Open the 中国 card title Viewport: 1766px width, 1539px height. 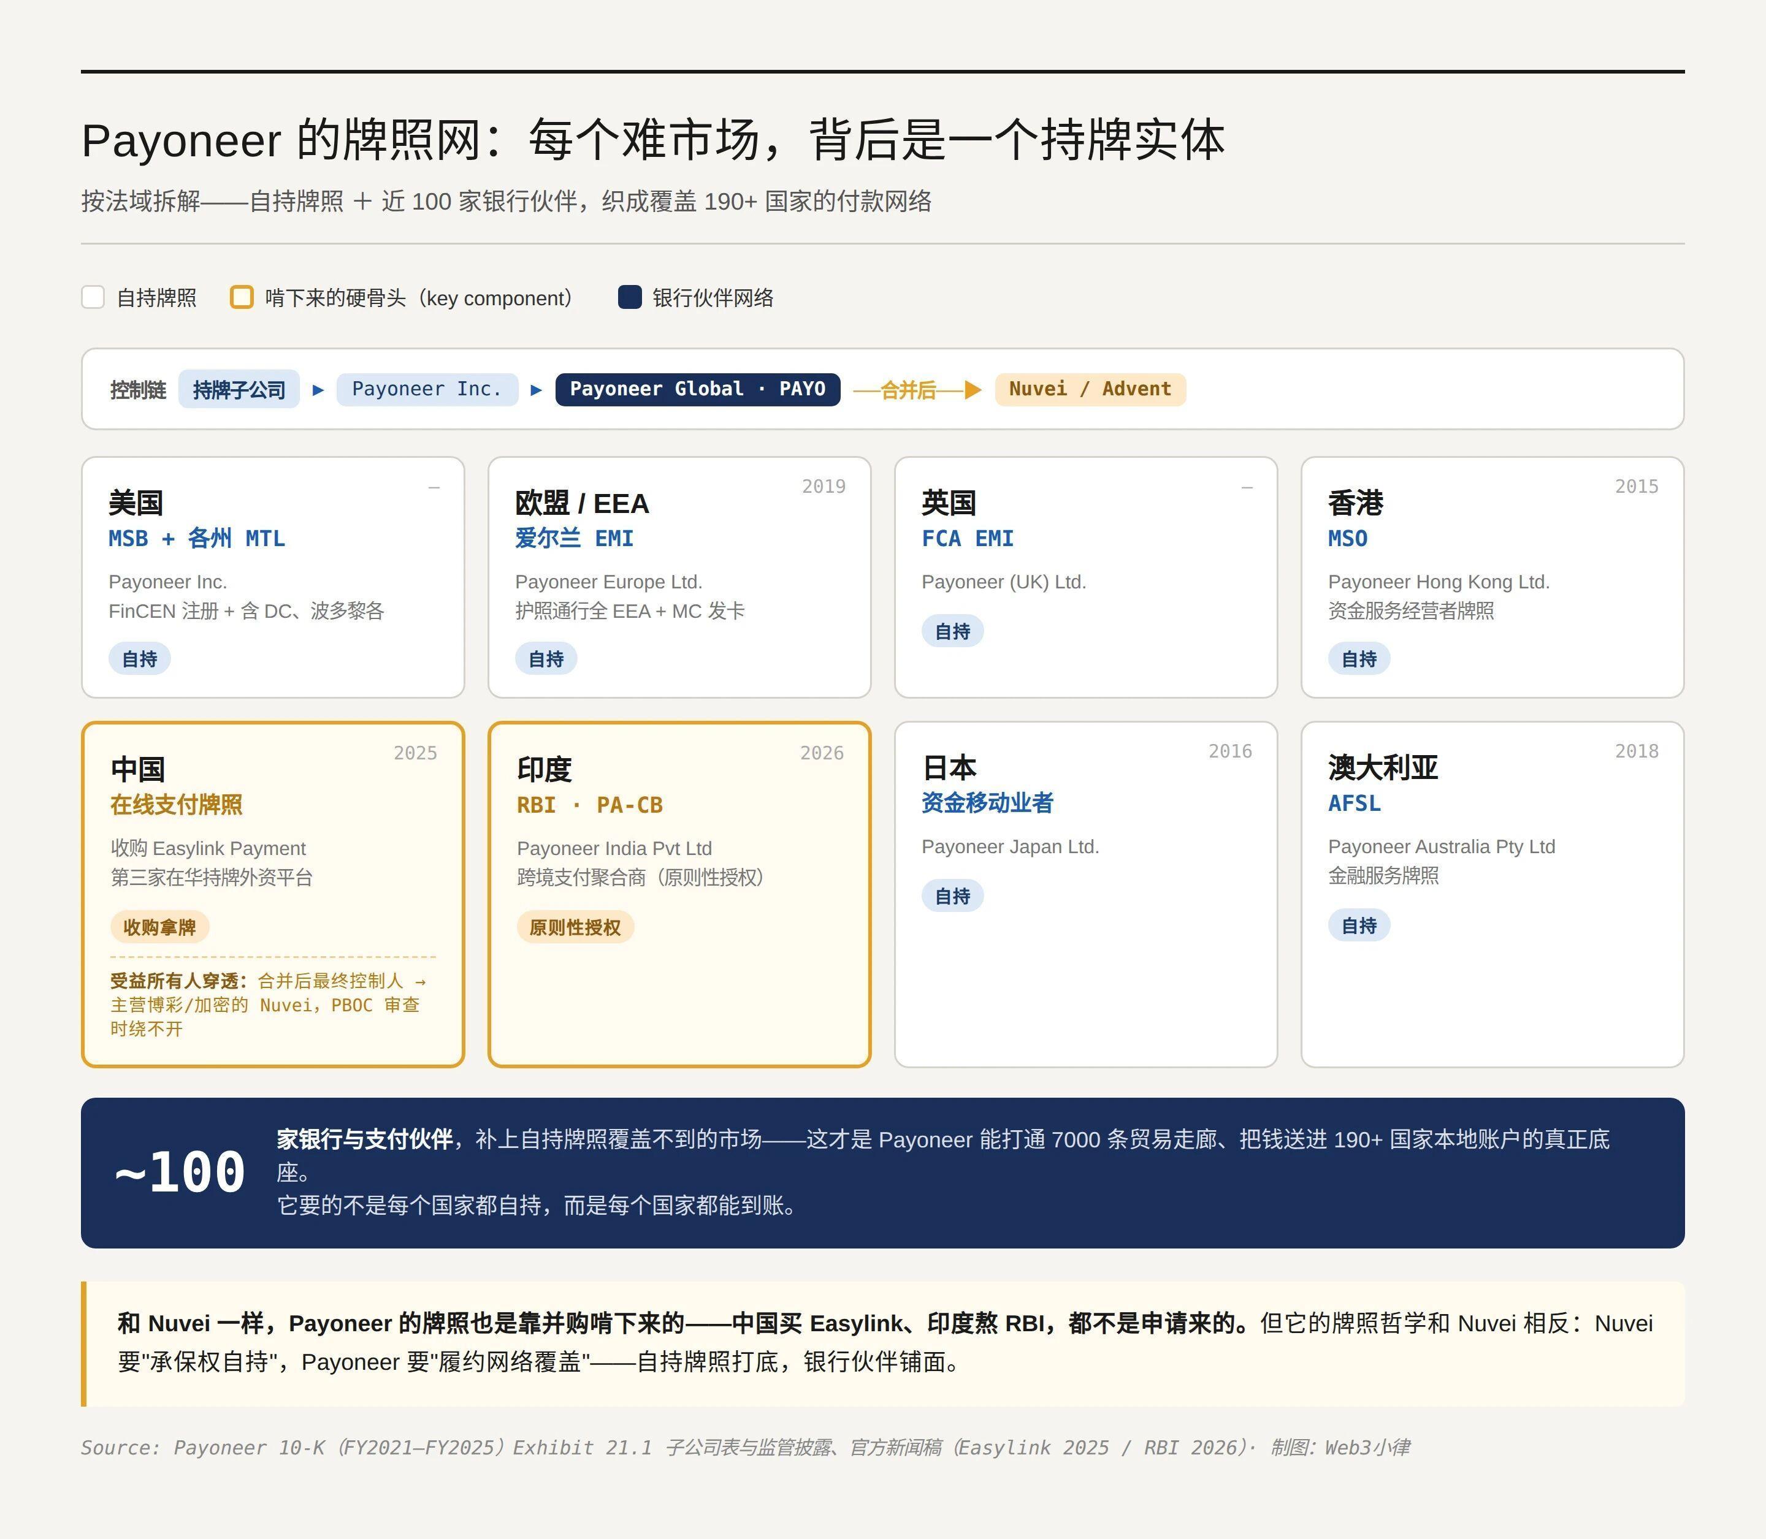(x=137, y=769)
